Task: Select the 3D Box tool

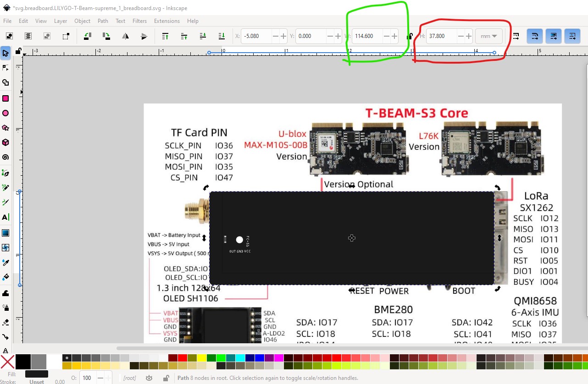Action: [6, 142]
